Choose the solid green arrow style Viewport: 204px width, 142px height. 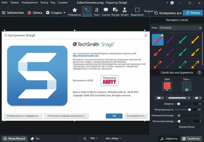(x=183, y=40)
